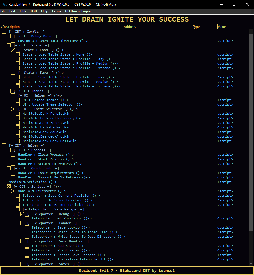Collapse the UI : Theme Selector group
Screen dimensions: 254x275
point(13,109)
